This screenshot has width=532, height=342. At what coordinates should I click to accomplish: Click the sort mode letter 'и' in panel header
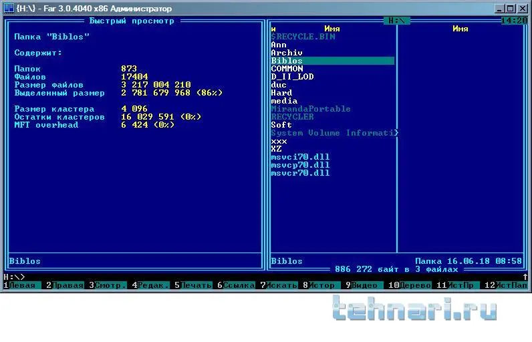[273, 29]
